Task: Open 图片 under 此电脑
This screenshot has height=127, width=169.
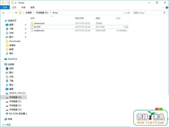Action: [11, 72]
